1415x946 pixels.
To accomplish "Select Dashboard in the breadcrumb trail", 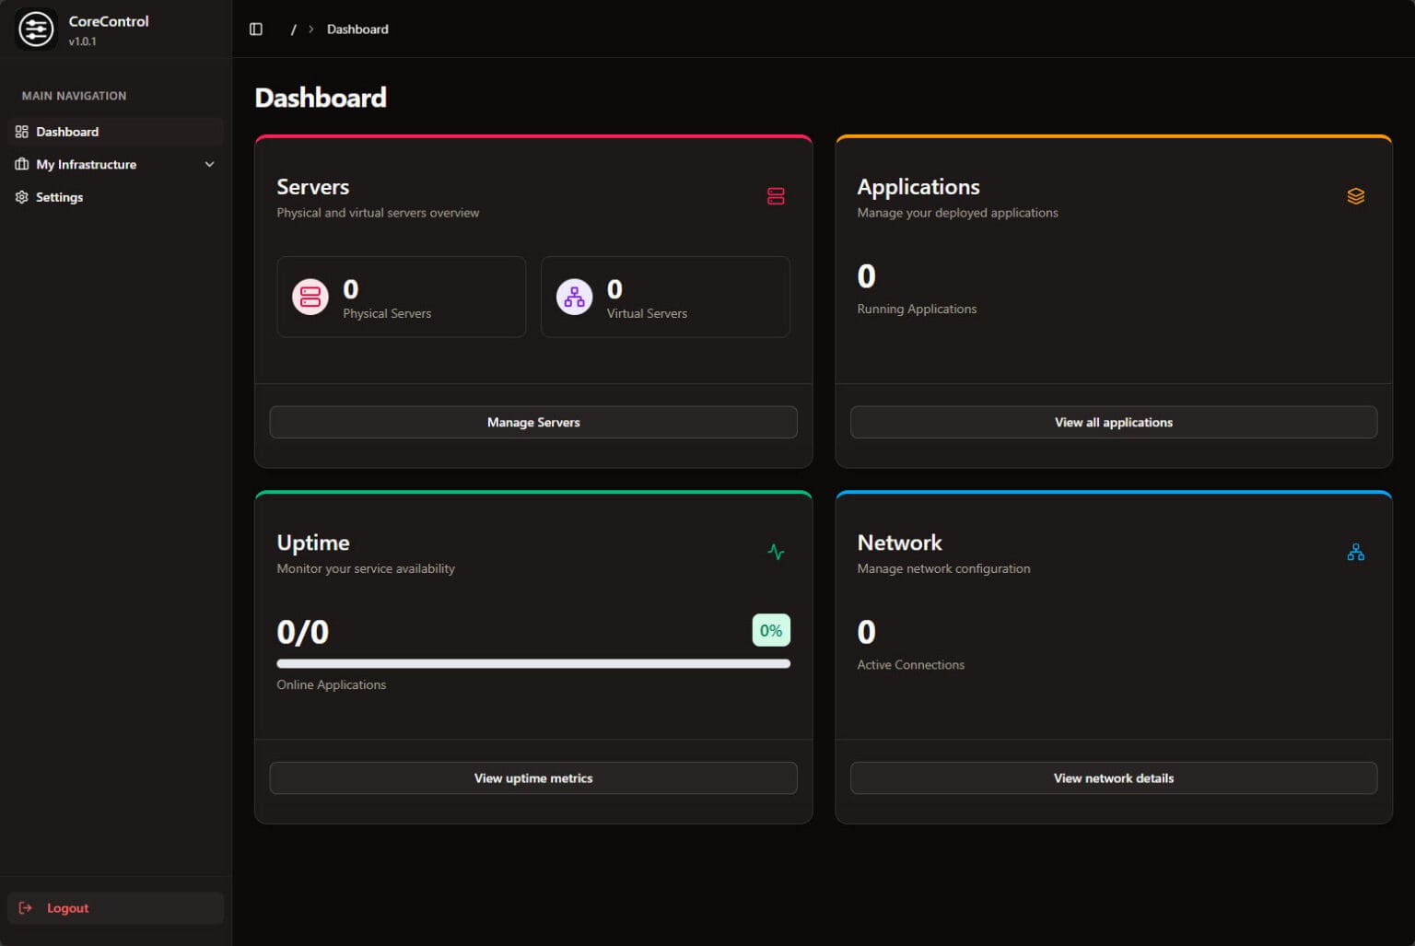I will tap(357, 29).
